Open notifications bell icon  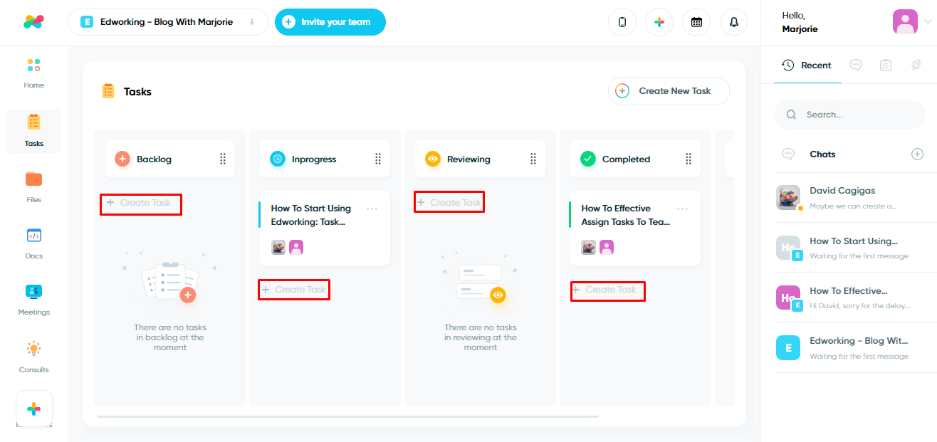pyautogui.click(x=734, y=22)
